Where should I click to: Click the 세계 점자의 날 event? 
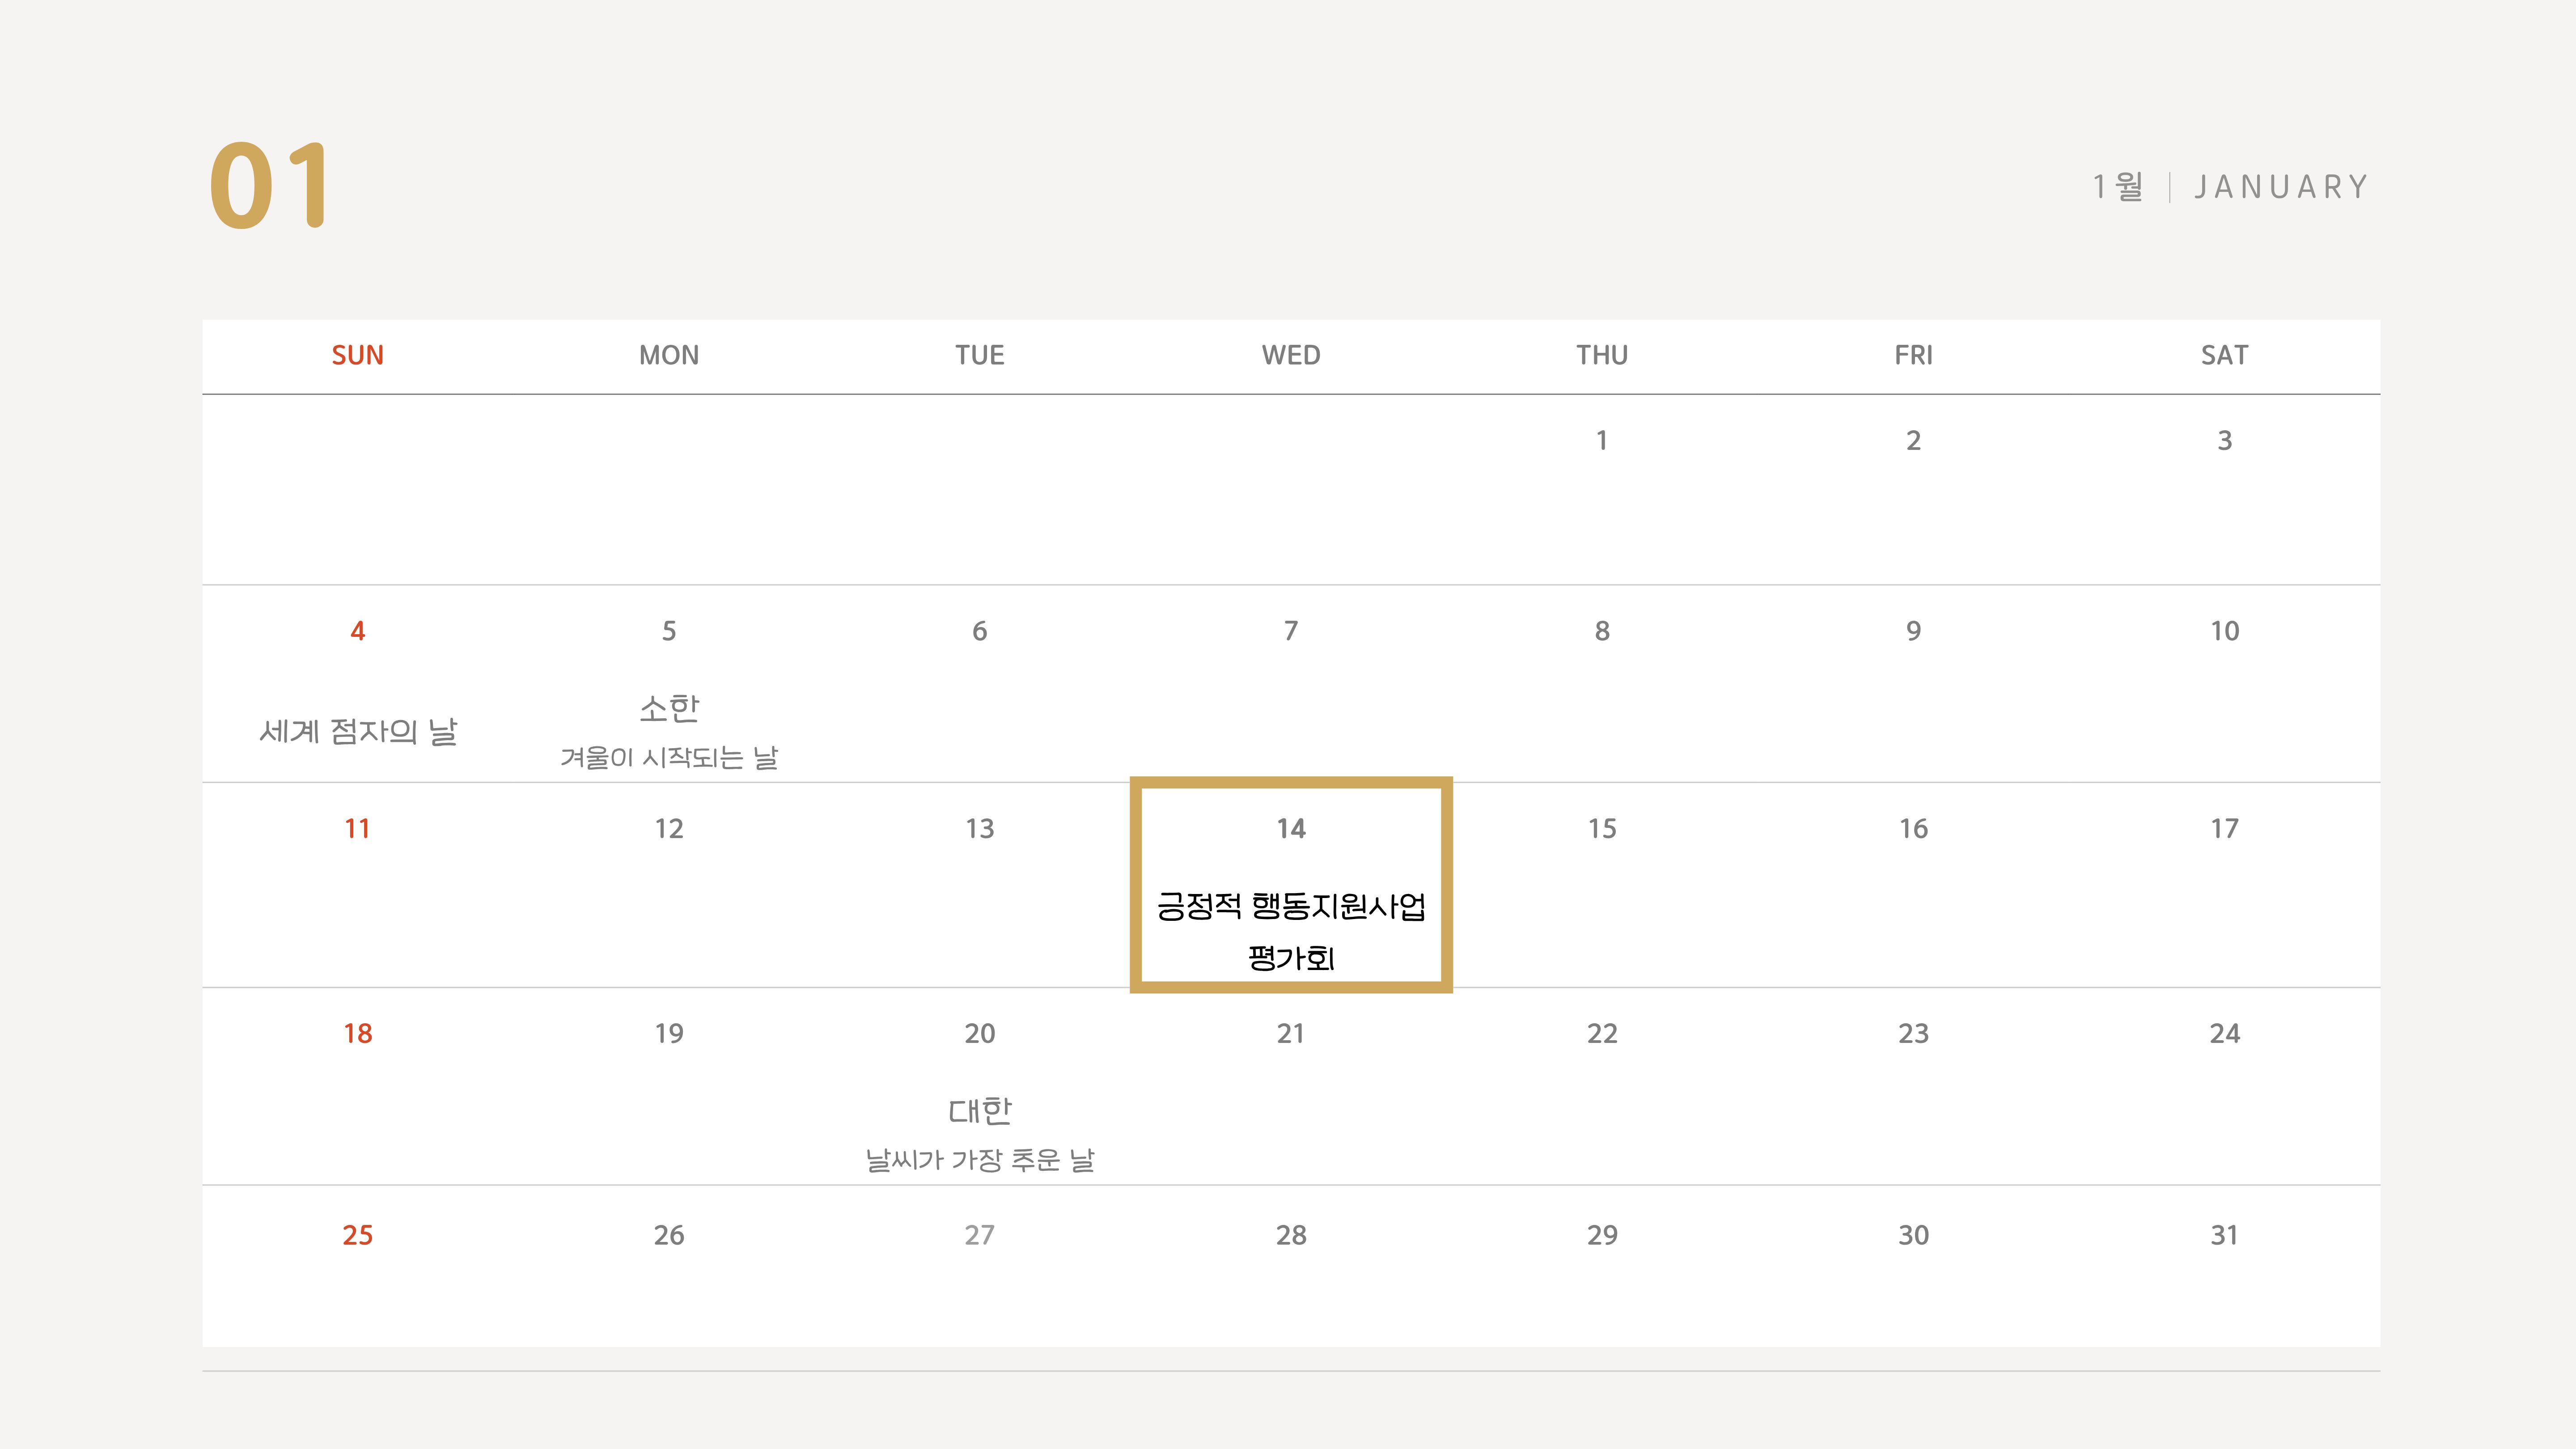(x=358, y=731)
